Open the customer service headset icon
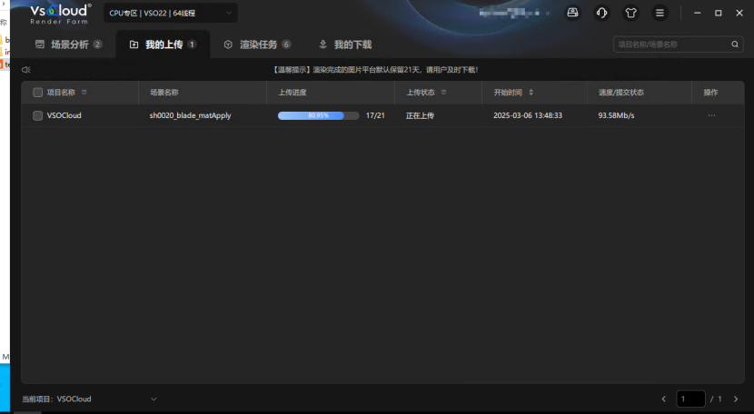 coord(601,13)
